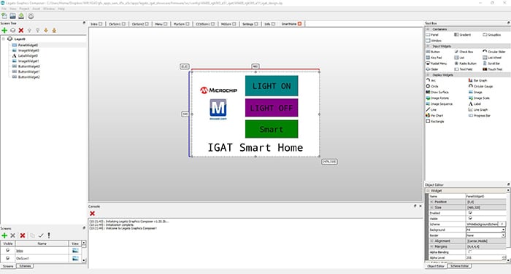Select the Radial Menu widget tool
This screenshot has height=274, width=511.
pos(436,63)
